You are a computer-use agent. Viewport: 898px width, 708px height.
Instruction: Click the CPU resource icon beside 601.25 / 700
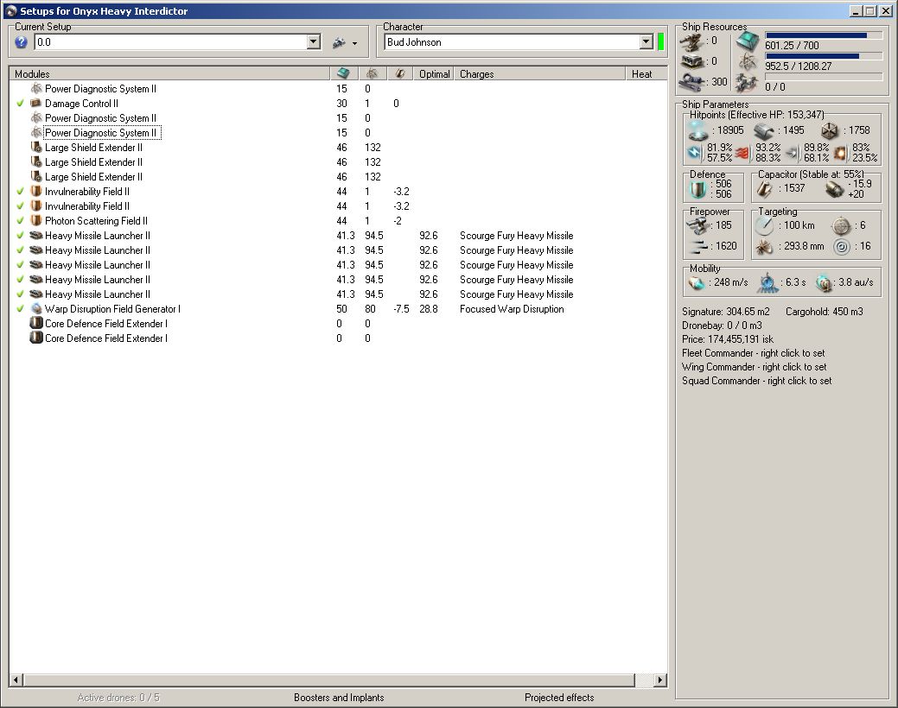point(748,41)
